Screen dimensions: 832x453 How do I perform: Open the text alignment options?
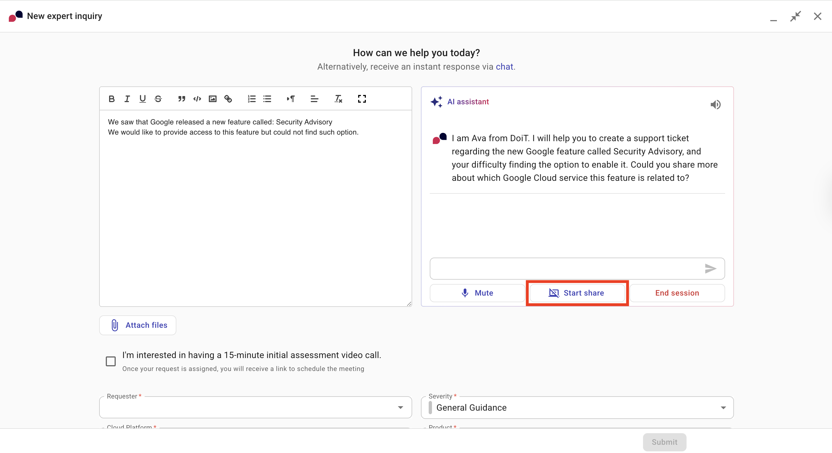point(314,99)
